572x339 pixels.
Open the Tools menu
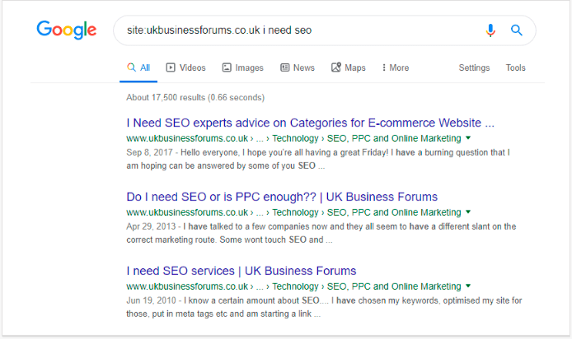coord(515,67)
